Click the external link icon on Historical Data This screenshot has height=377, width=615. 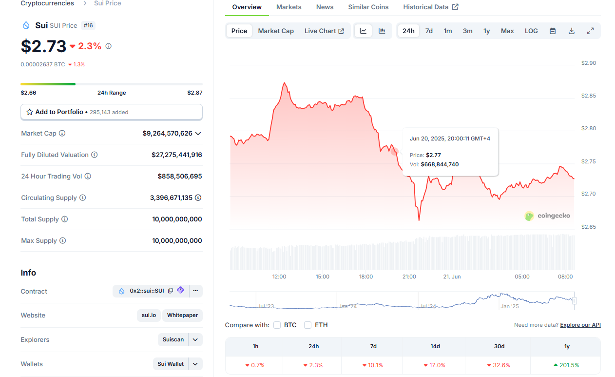(x=455, y=7)
